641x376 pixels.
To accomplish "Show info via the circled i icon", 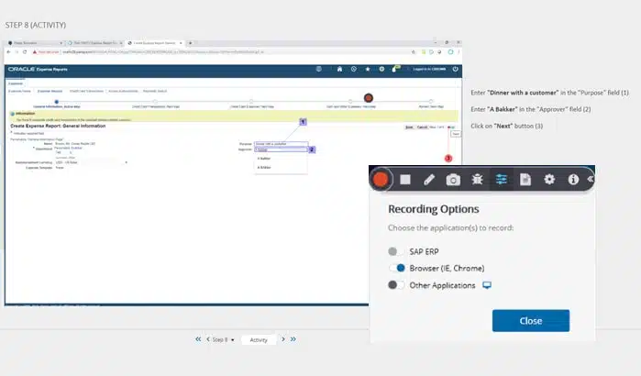I will [573, 179].
